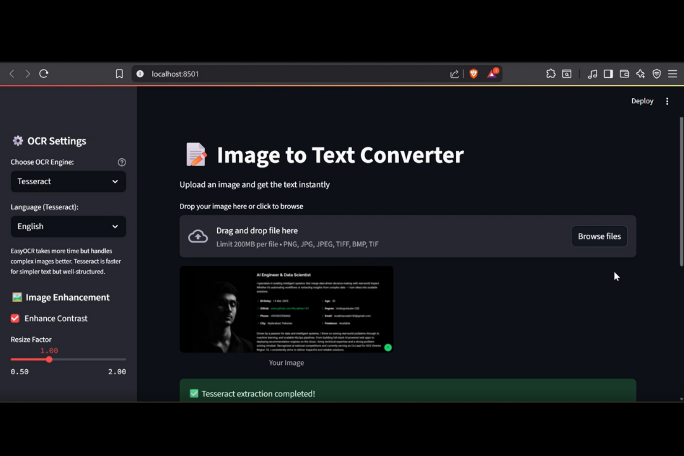Click the Brave VPN shield icon
The height and width of the screenshot is (456, 684).
point(656,74)
